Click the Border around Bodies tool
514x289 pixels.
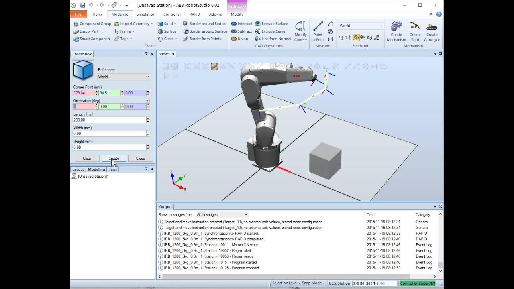point(204,24)
